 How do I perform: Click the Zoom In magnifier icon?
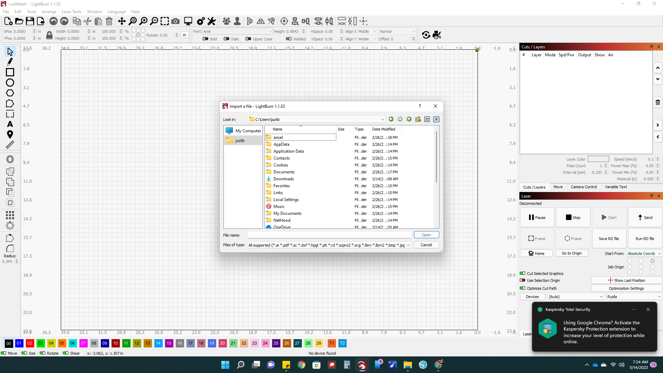[143, 21]
